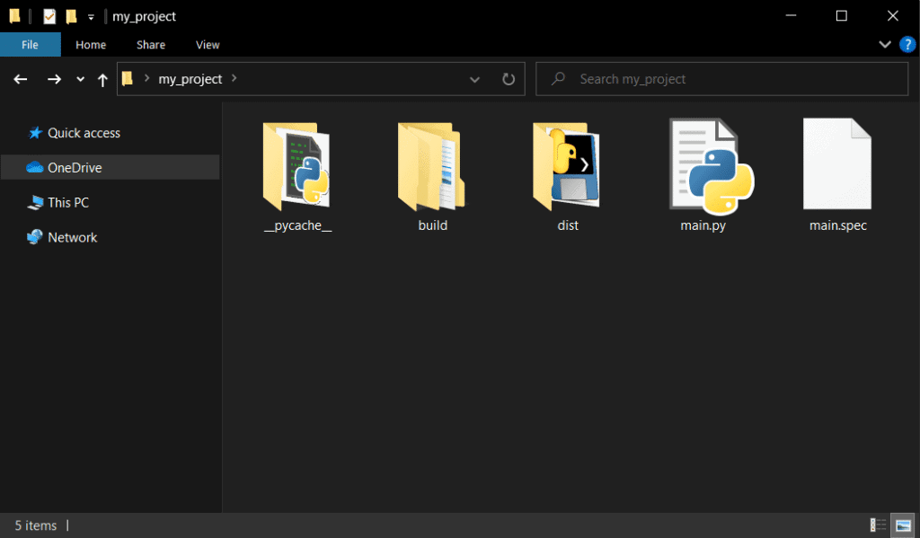Image resolution: width=920 pixels, height=538 pixels.
Task: Toggle the Quick Access Toolbar properties shortcut
Action: click(x=49, y=15)
